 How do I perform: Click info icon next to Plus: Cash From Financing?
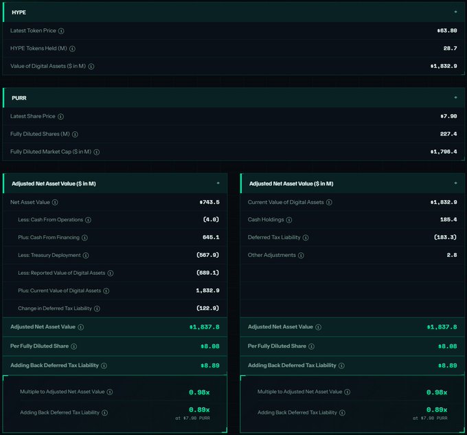click(x=84, y=238)
